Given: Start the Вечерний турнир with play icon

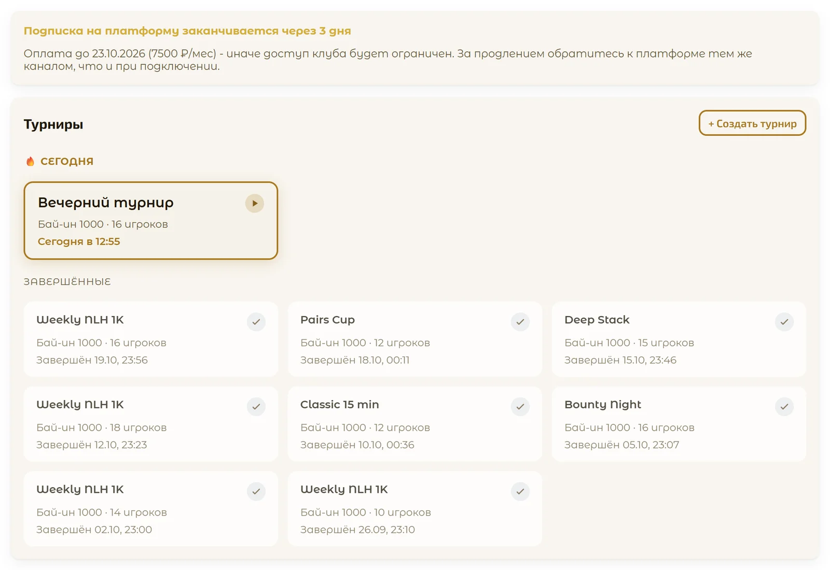Looking at the screenshot, I should (x=255, y=204).
